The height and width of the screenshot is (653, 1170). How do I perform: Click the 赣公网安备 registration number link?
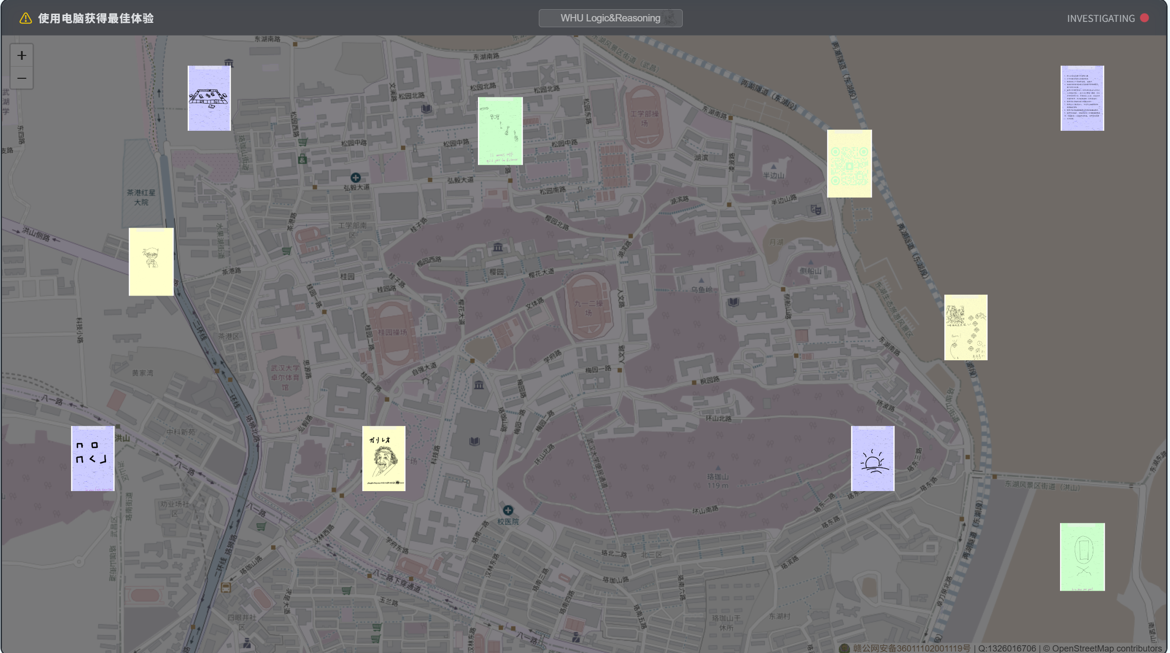[x=911, y=648]
